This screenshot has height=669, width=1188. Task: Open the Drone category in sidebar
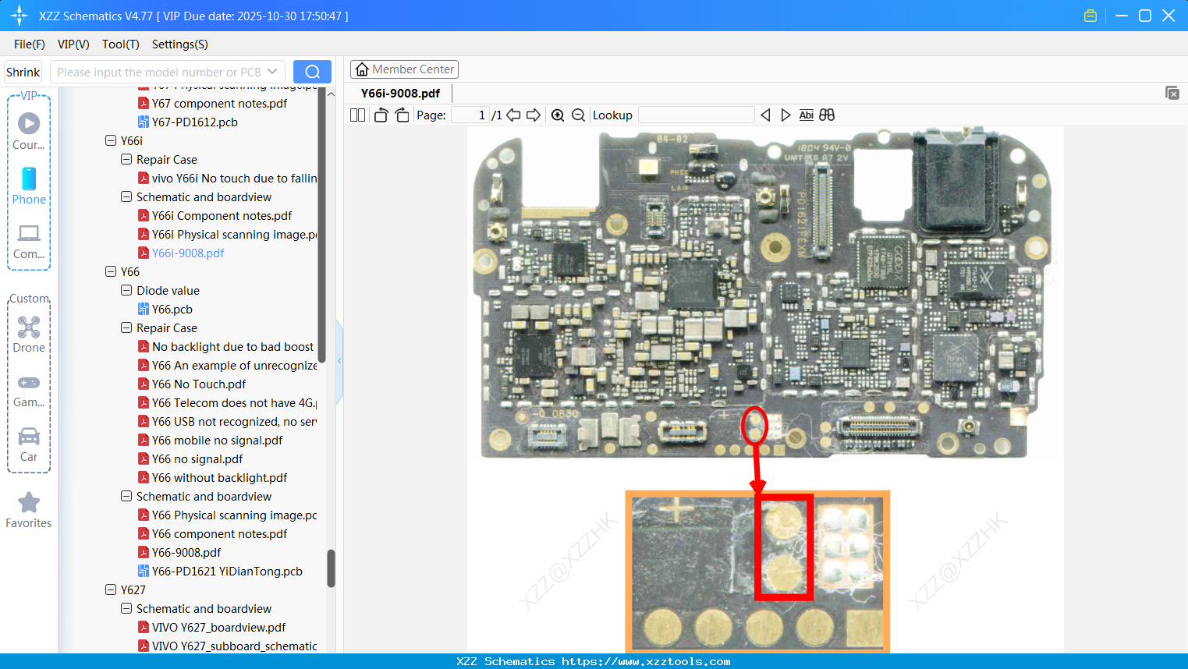click(29, 327)
